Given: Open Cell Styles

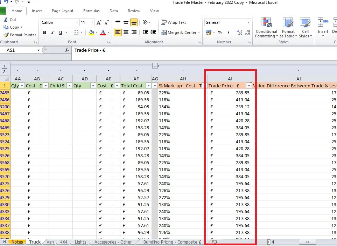Looking at the screenshot, I should tap(305, 28).
